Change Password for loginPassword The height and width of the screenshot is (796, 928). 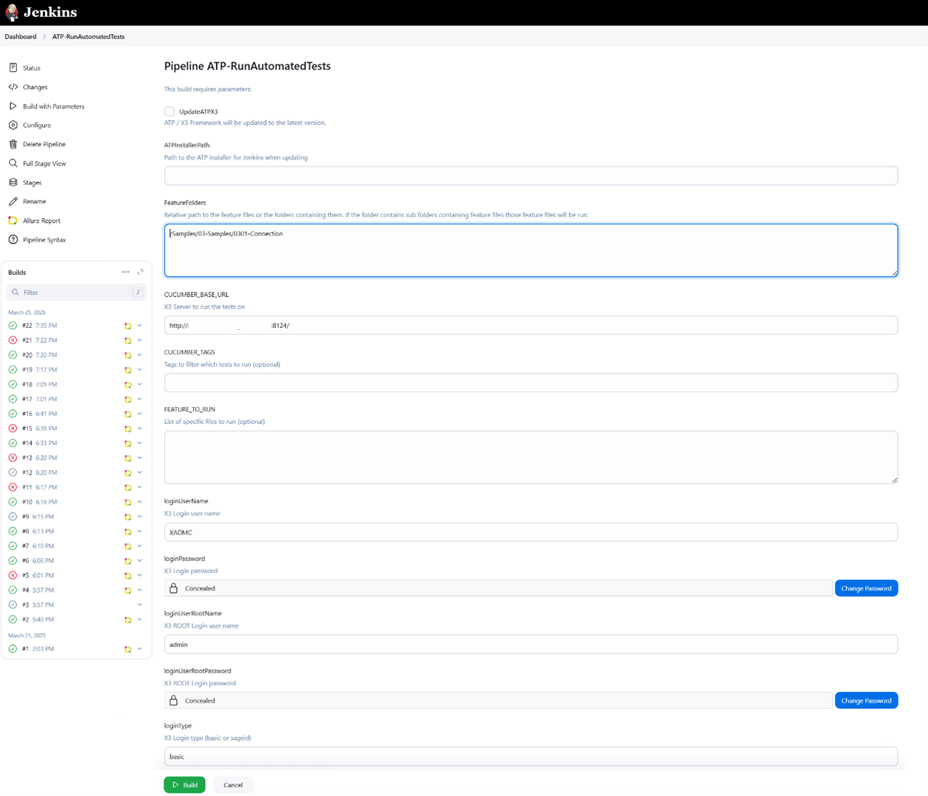tap(866, 588)
